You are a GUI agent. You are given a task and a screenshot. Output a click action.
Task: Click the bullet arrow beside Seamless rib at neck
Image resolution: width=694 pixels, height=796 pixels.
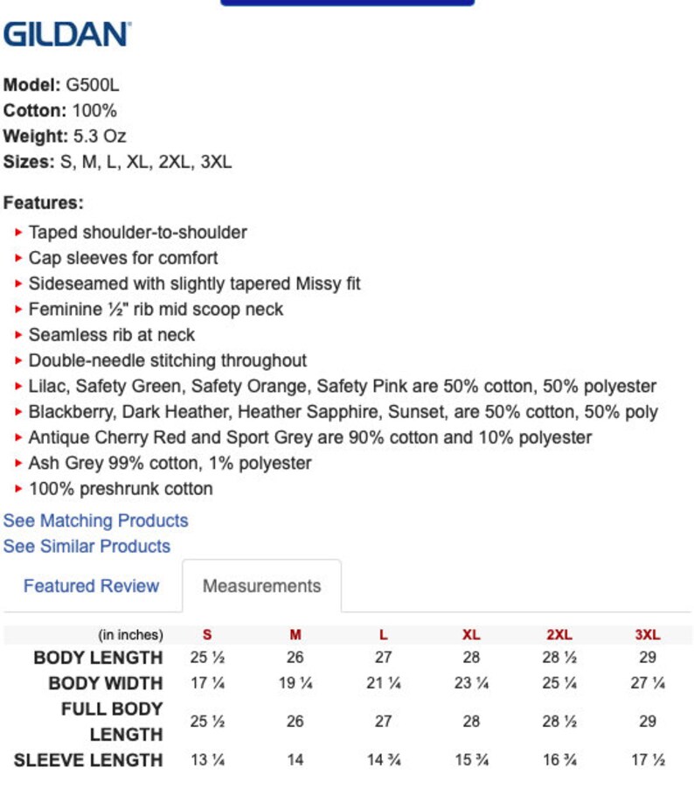[x=18, y=335]
